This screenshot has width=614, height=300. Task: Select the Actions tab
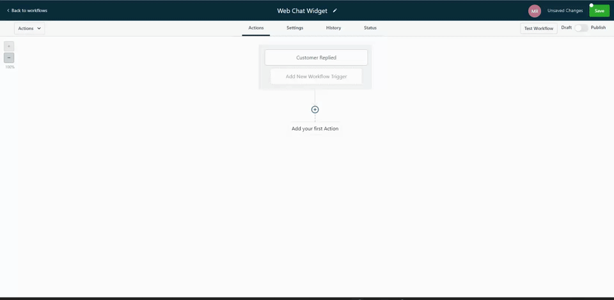pos(256,28)
